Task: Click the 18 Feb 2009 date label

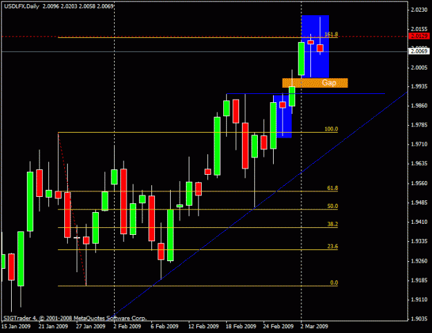Action: click(241, 326)
